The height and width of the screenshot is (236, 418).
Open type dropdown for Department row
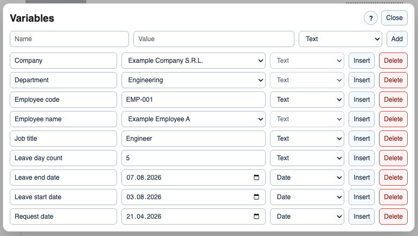307,80
